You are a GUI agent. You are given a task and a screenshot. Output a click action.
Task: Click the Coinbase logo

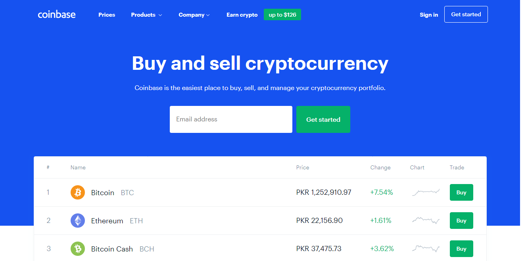click(57, 15)
